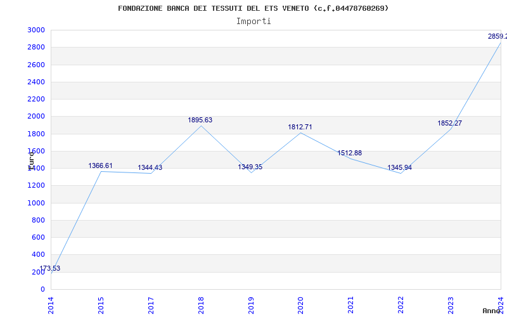Click the y-axis value 2200
This screenshot has width=507, height=317.
pyautogui.click(x=36, y=99)
